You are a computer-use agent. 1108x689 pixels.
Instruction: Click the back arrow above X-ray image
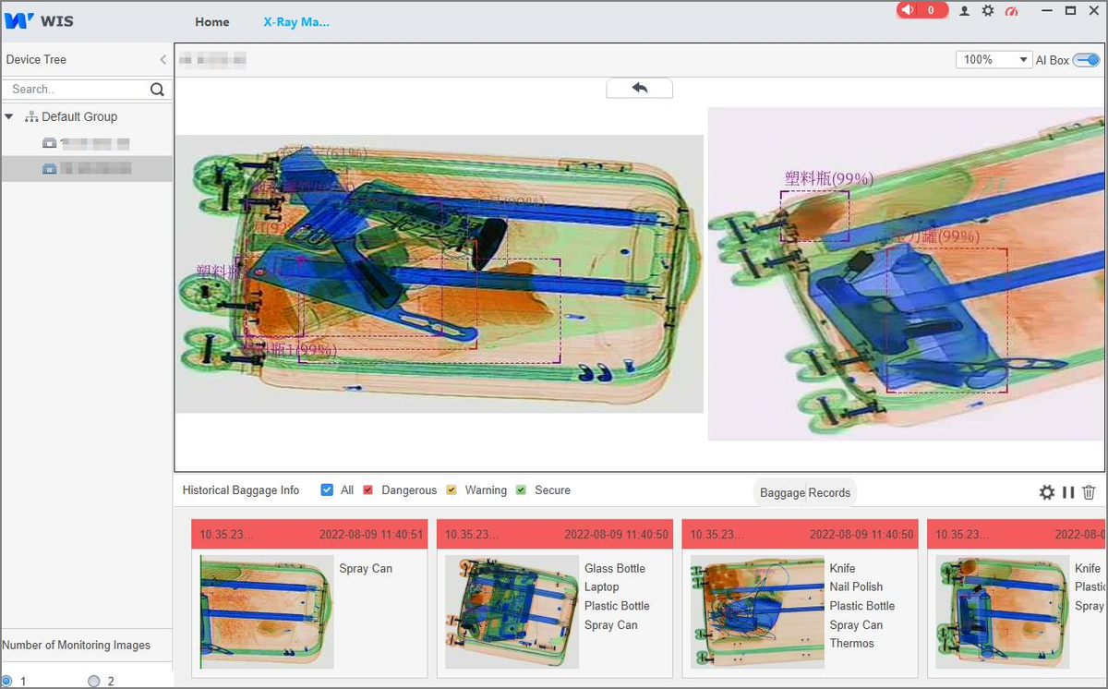(x=639, y=88)
